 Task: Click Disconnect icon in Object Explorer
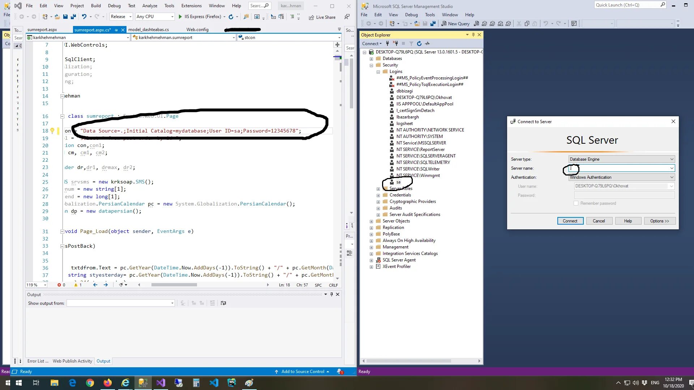click(395, 43)
